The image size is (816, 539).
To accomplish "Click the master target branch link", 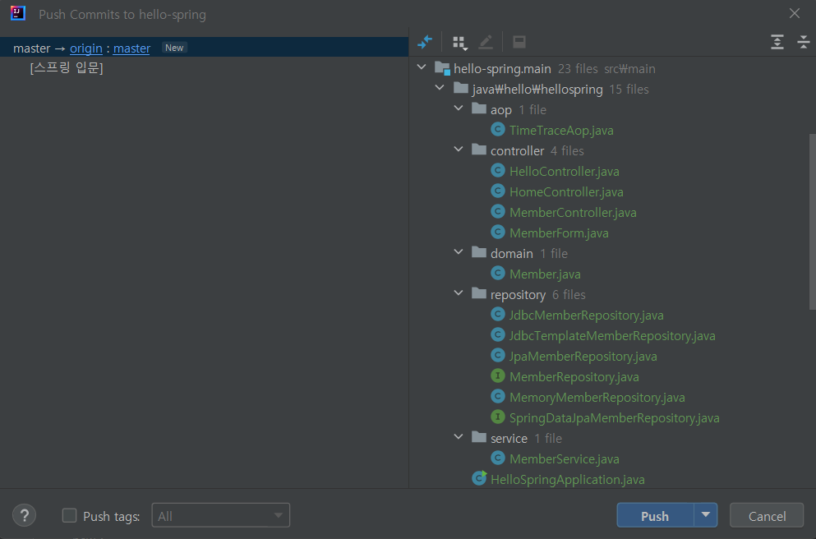I will click(131, 48).
